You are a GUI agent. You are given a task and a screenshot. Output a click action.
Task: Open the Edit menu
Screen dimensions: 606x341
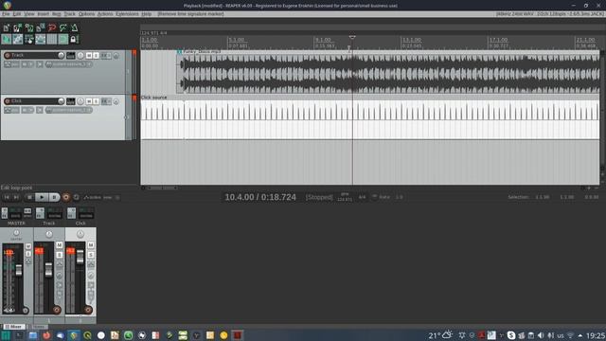[x=17, y=14]
